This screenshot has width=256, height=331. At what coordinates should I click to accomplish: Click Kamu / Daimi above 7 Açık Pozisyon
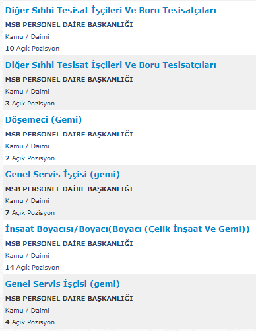(27, 201)
